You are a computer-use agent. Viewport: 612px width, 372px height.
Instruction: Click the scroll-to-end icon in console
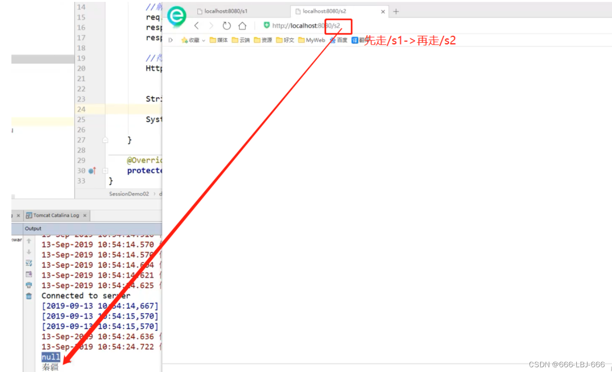tap(29, 274)
